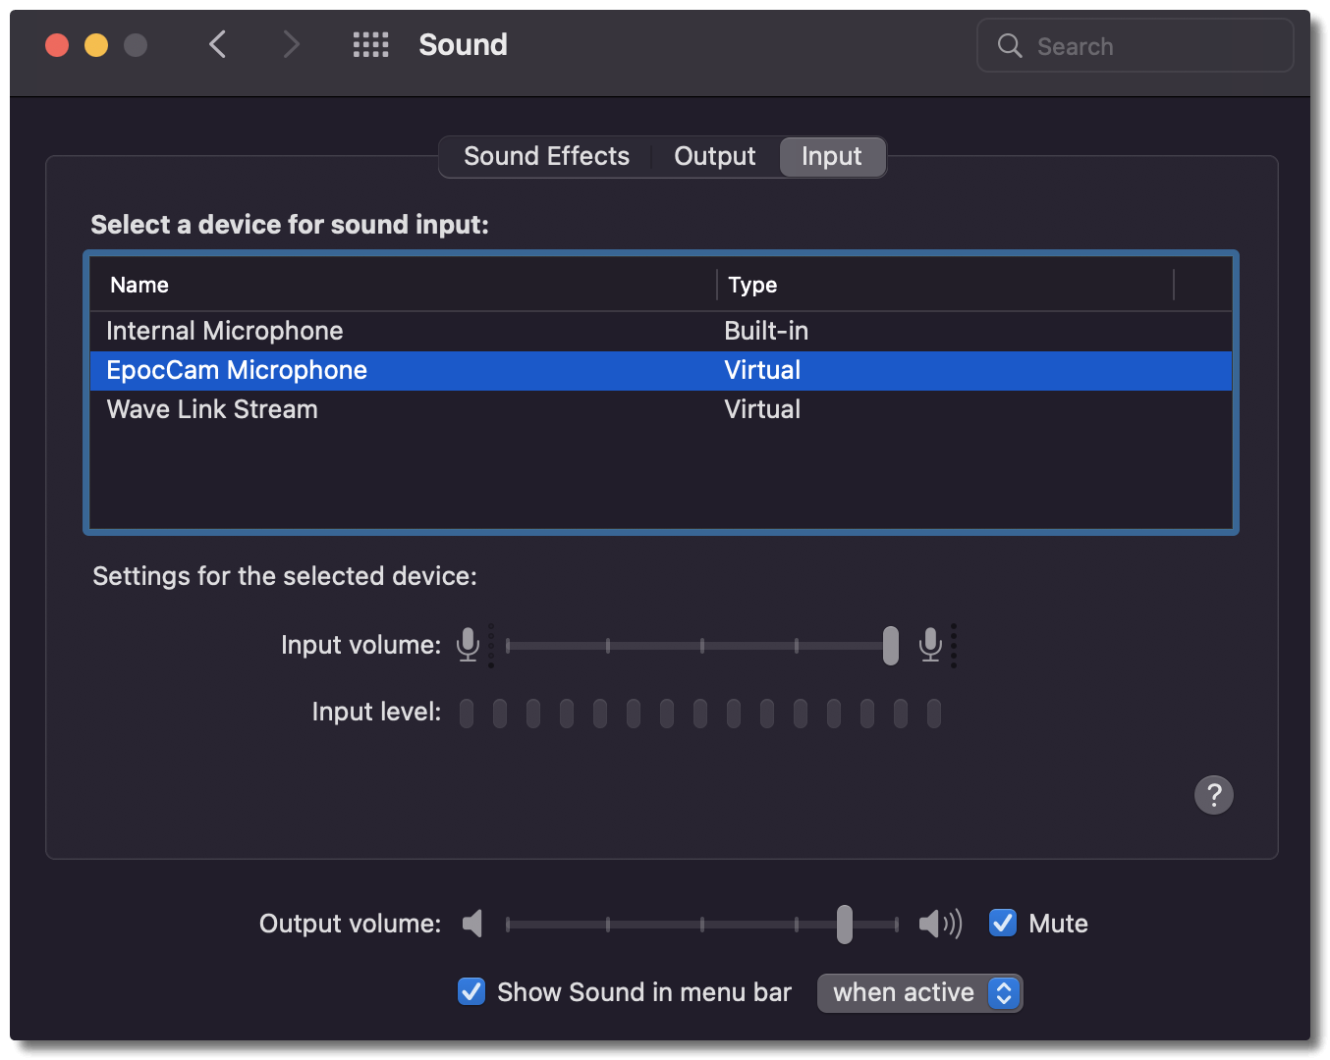Switch to the Output tab

(x=714, y=157)
